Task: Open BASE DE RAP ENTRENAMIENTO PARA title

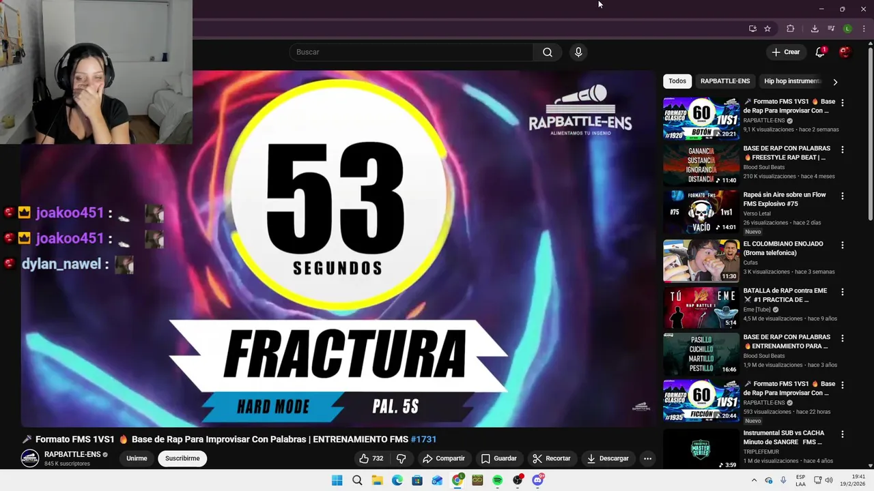Action: click(787, 342)
